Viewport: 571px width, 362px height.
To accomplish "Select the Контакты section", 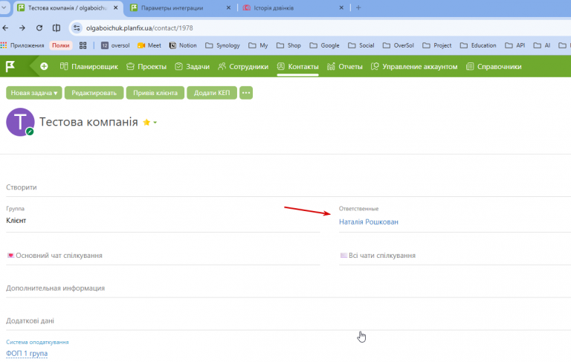I will tap(297, 67).
